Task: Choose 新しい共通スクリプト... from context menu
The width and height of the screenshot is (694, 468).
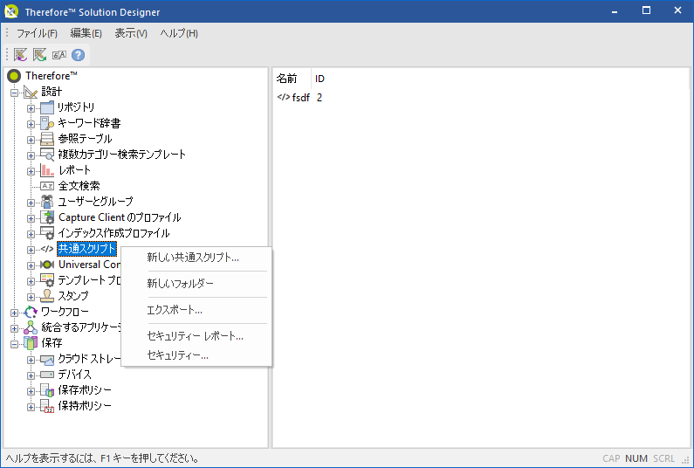Action: pyautogui.click(x=196, y=258)
